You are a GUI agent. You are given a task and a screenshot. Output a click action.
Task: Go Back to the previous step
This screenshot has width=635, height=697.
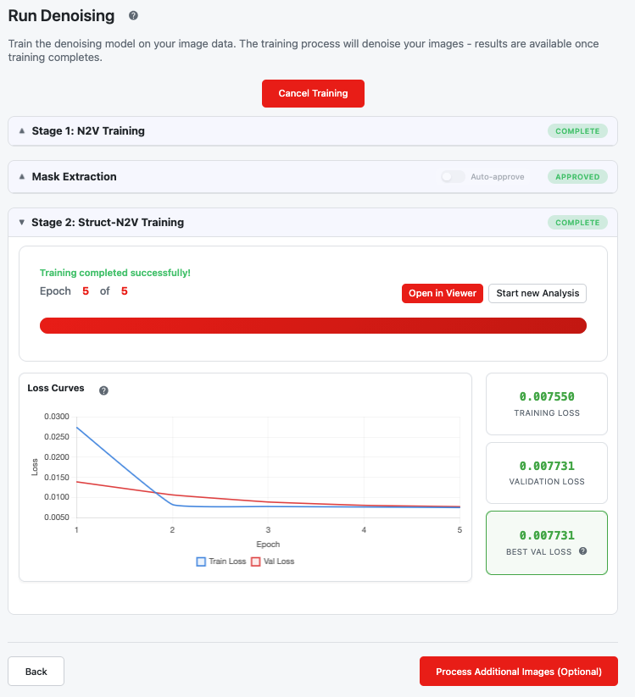36,672
